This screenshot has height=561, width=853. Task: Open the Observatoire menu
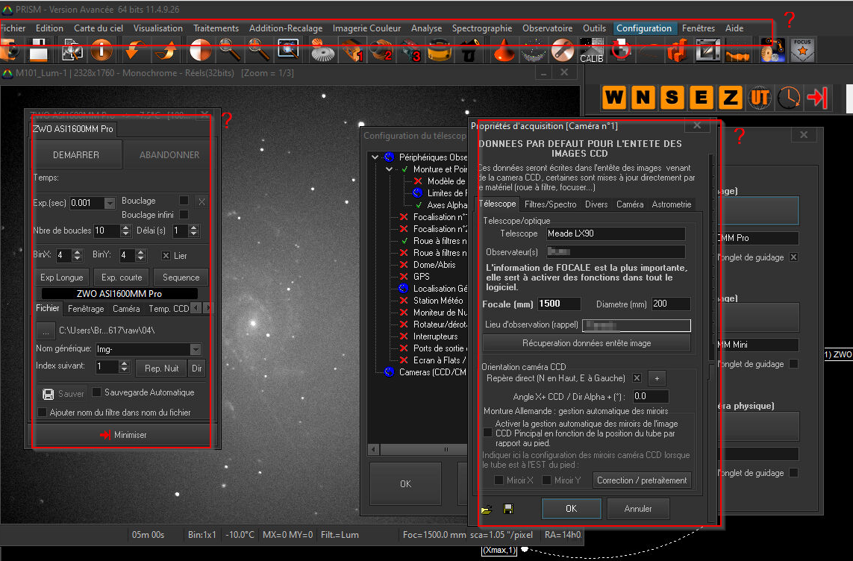547,28
